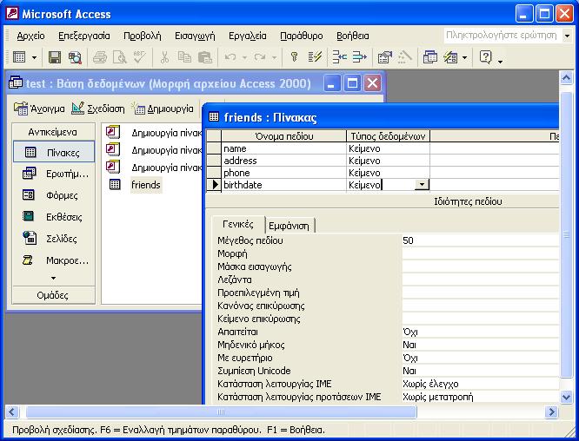Click the Print Preview toolbar icon
This screenshot has height=441, width=579.
[x=120, y=57]
